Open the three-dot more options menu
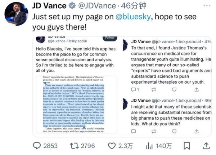216x155 pixels. 207,5
